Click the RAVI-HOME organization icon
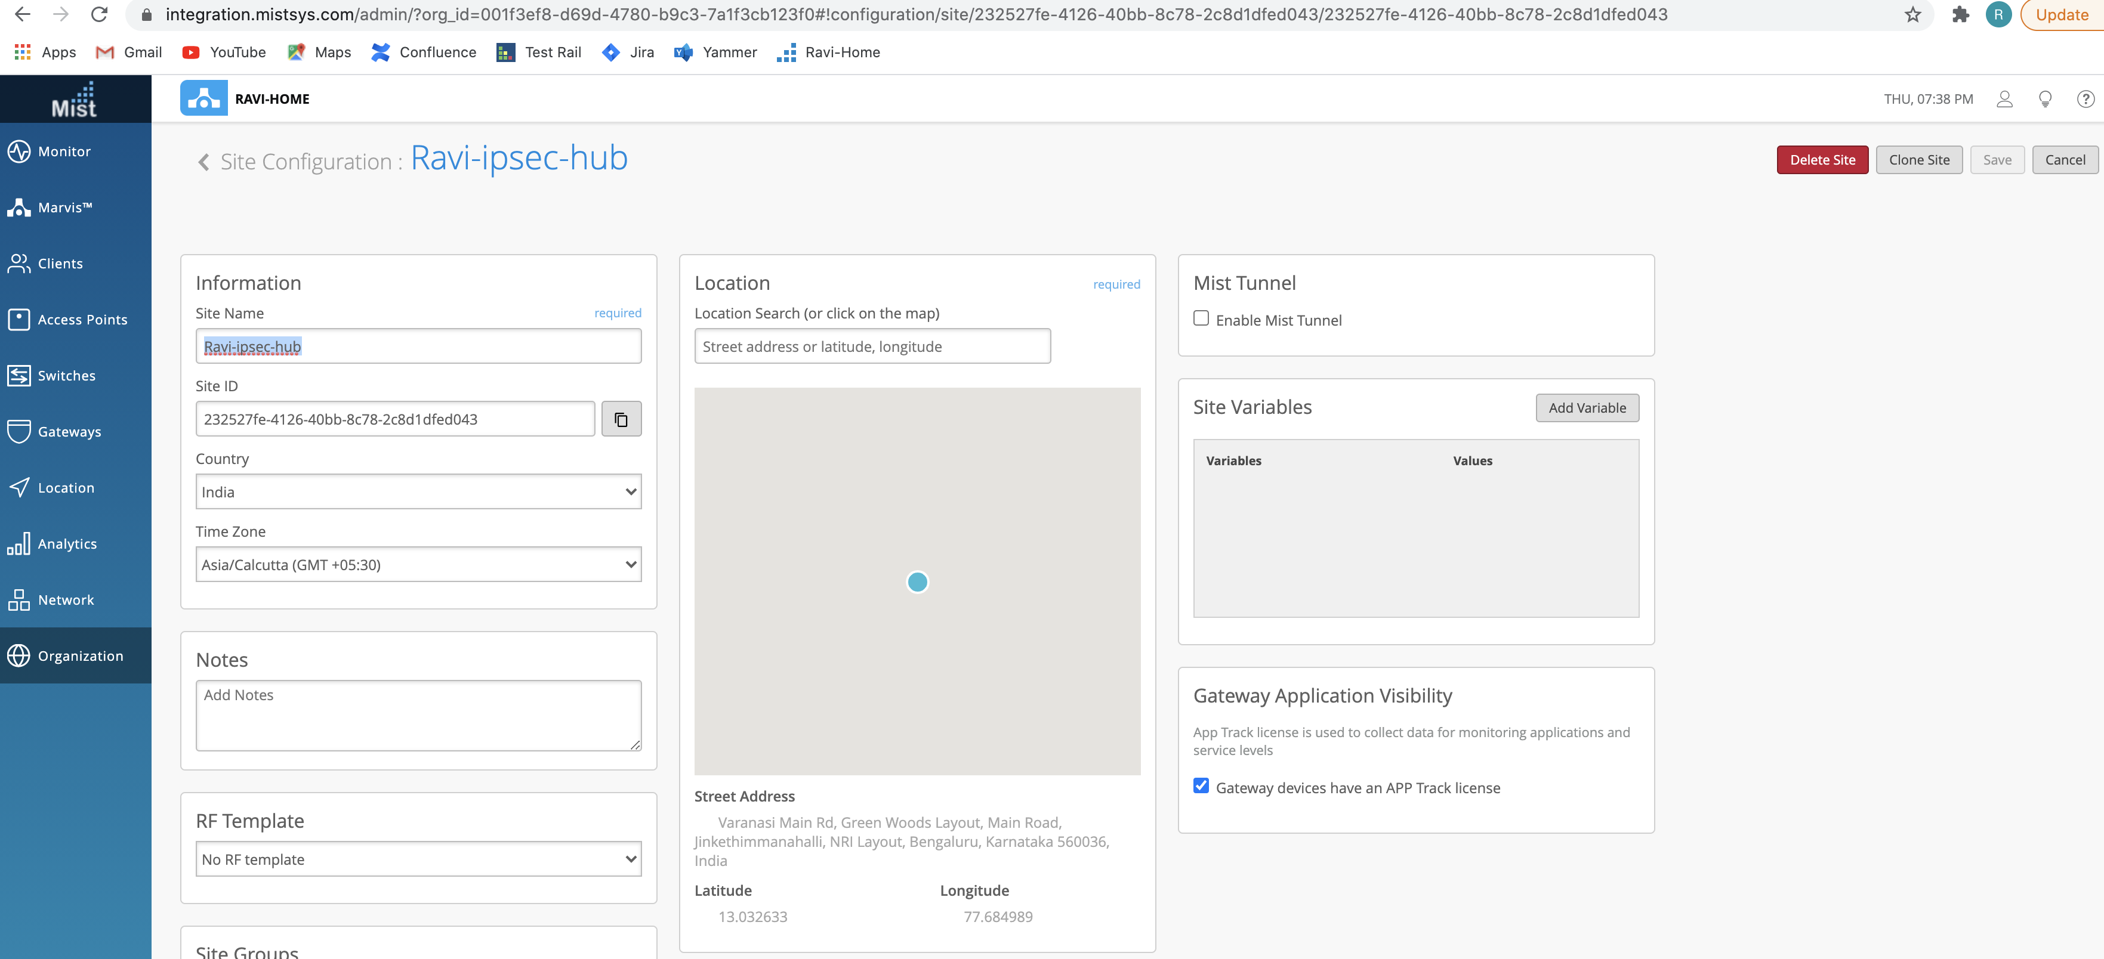The image size is (2104, 959). [x=203, y=99]
